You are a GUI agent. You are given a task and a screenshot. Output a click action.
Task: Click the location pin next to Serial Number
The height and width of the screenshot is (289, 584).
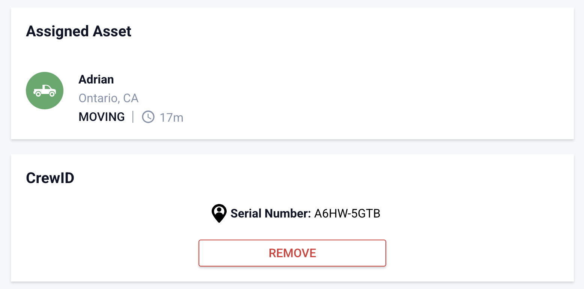tap(219, 213)
